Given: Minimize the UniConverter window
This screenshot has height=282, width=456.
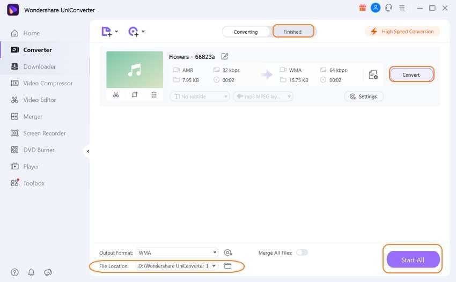Looking at the screenshot, I should 420,8.
